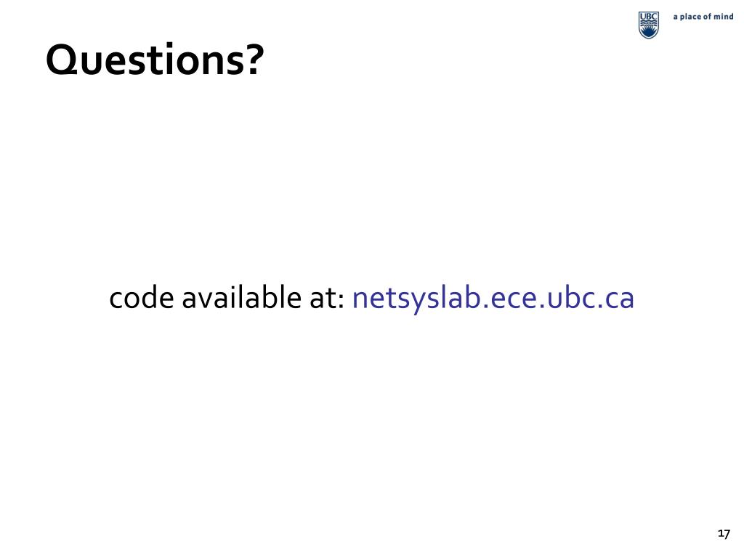Click the letter "Q" of the title
The width and height of the screenshot is (744, 558).
click(x=62, y=61)
